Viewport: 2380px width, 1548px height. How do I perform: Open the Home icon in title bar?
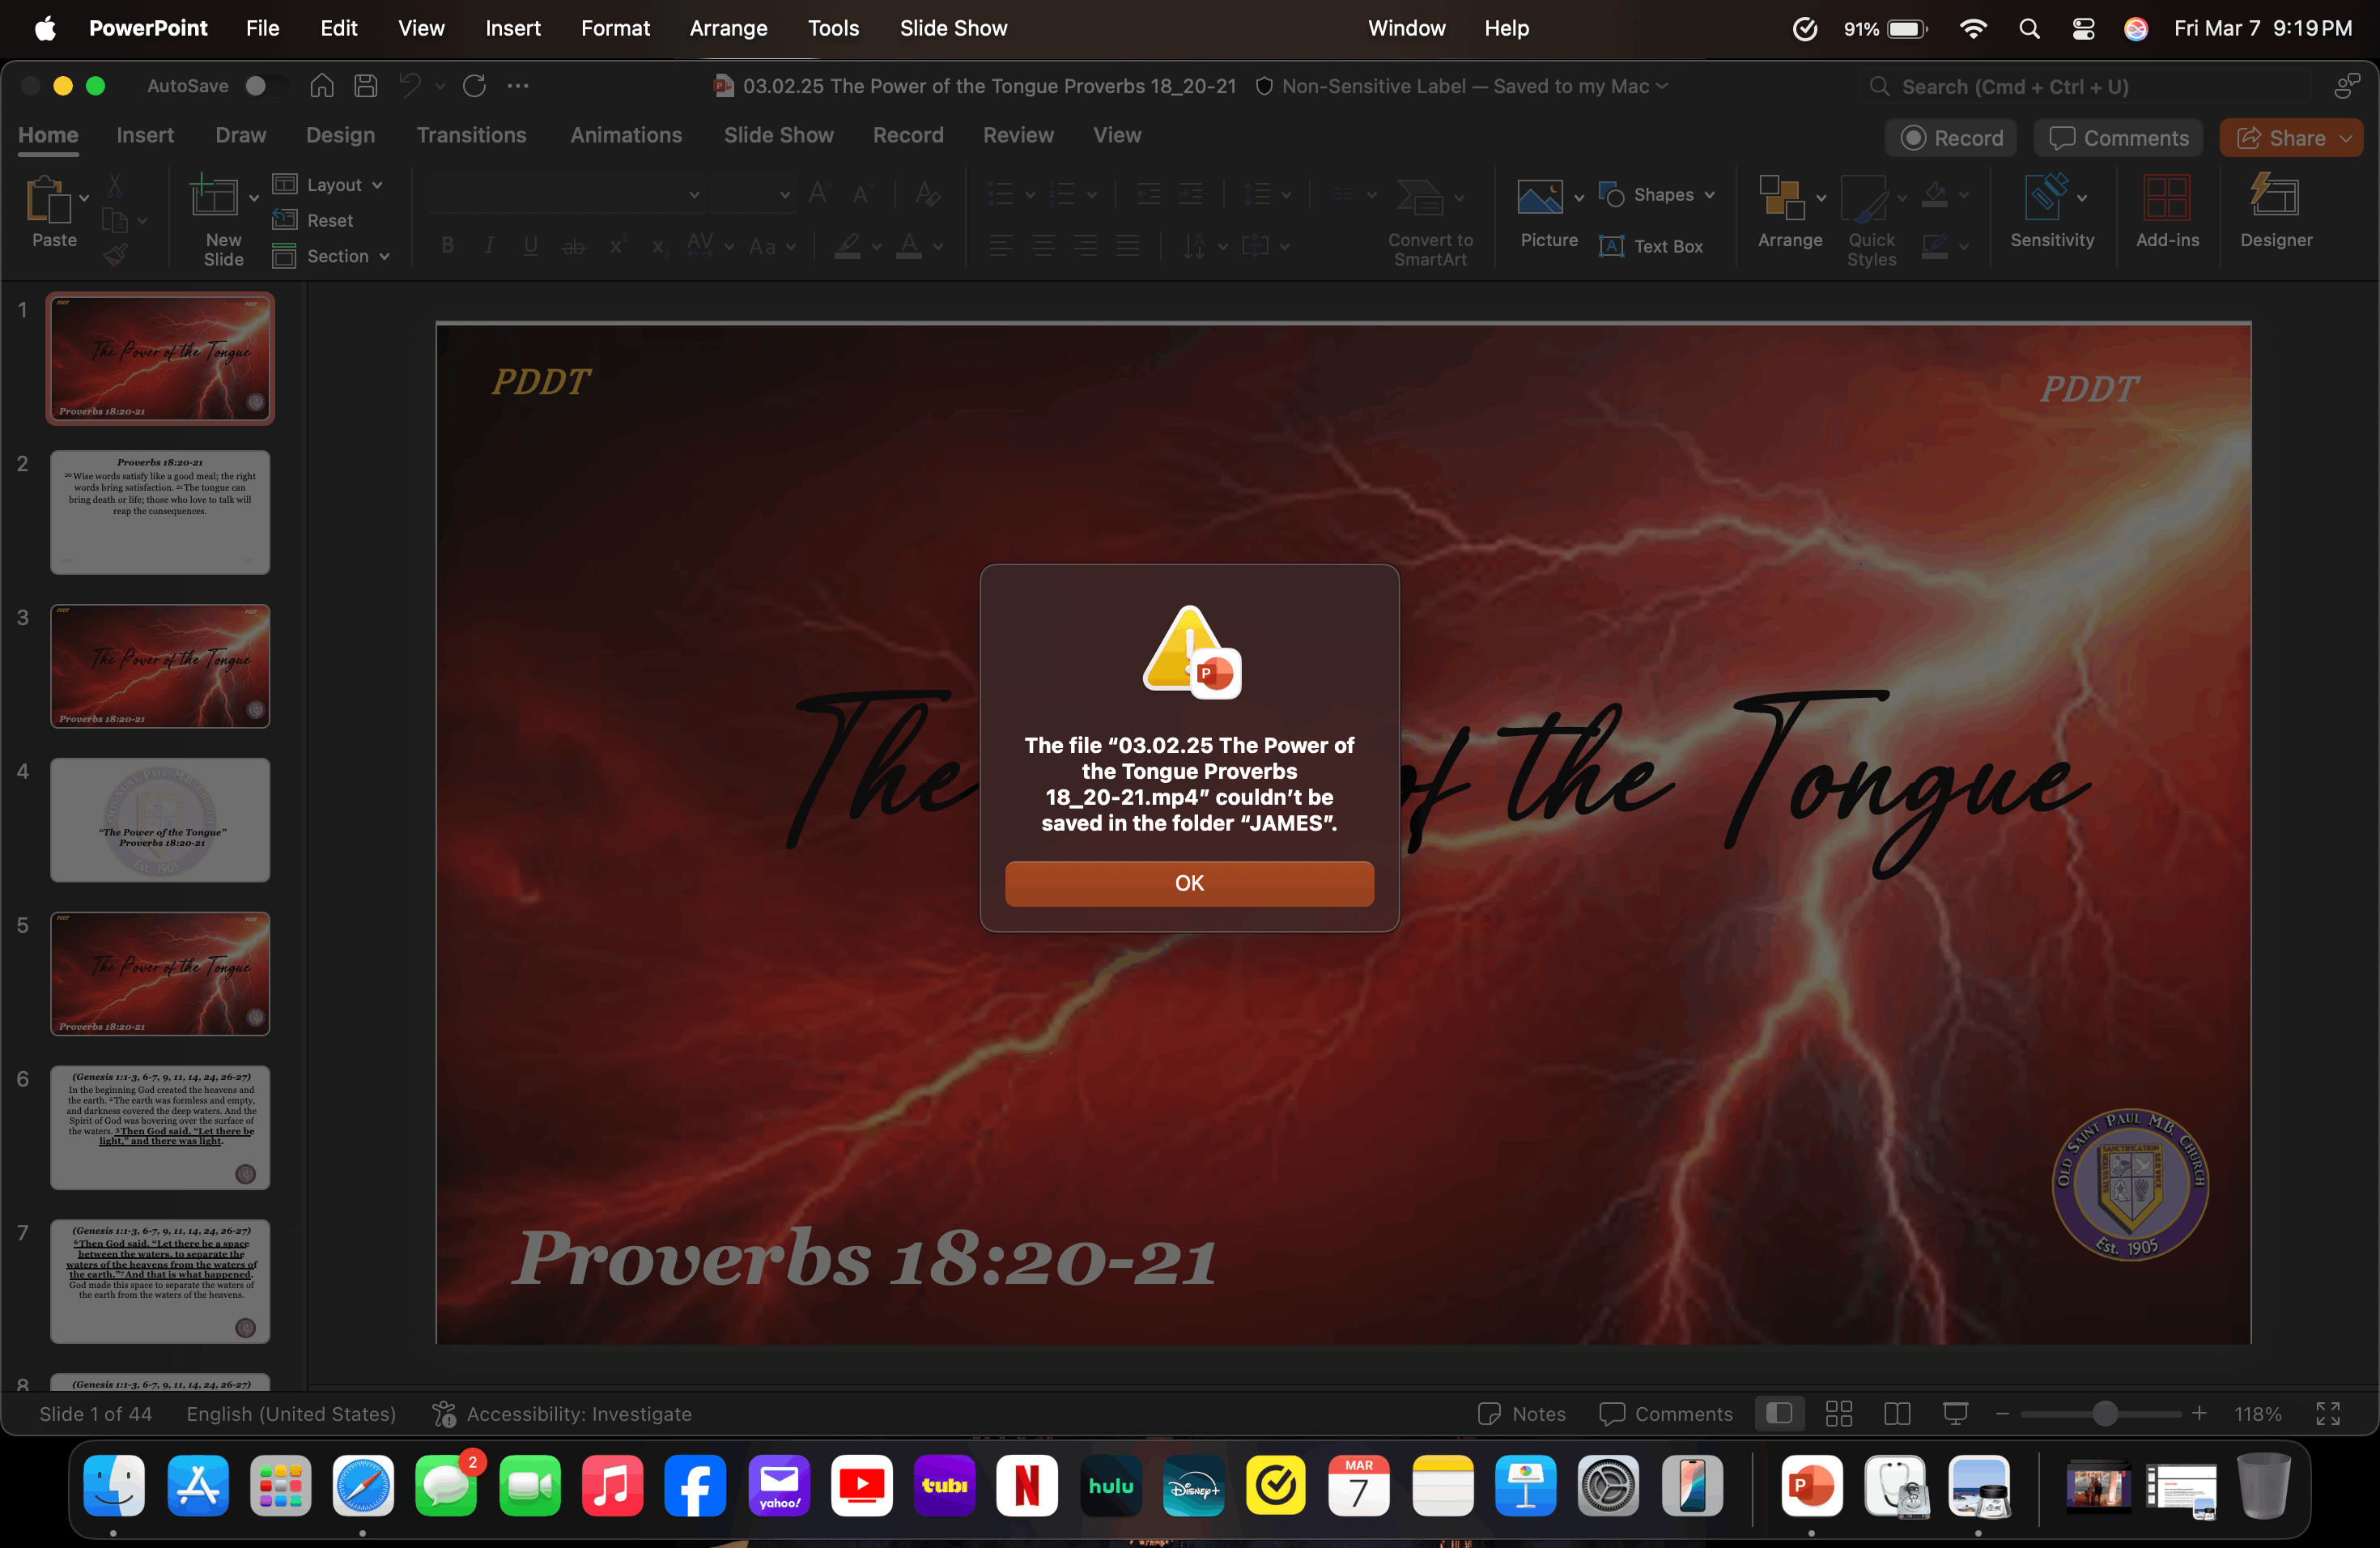click(x=321, y=86)
